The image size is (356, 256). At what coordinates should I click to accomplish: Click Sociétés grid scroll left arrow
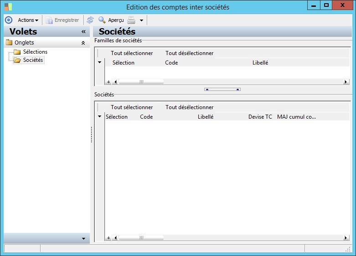tap(115, 238)
